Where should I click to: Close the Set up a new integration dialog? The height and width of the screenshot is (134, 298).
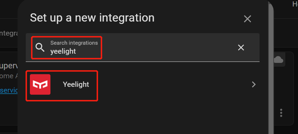pos(248,19)
